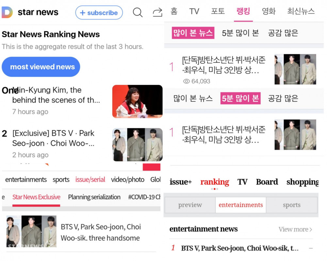Click the subscribe button
327x261 pixels.
click(99, 13)
